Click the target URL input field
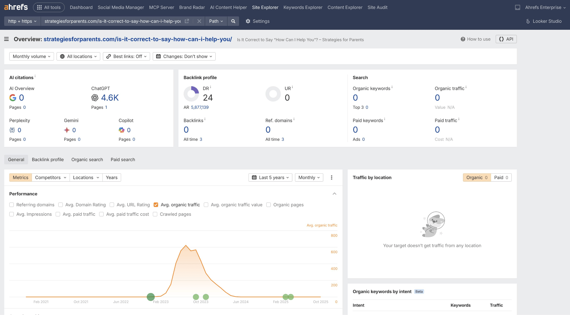This screenshot has width=570, height=315. (x=111, y=21)
